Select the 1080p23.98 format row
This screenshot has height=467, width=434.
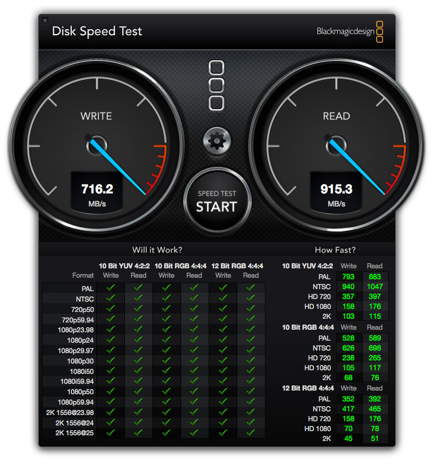point(154,330)
